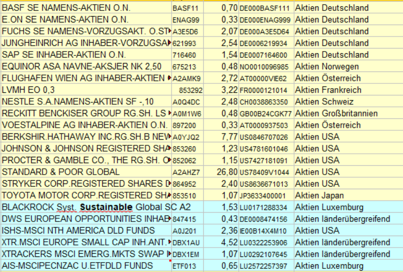Click the A2AMK9 cell

(x=188, y=78)
